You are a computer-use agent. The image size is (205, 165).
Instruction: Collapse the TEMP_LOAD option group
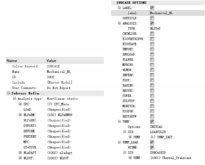tap(119, 142)
